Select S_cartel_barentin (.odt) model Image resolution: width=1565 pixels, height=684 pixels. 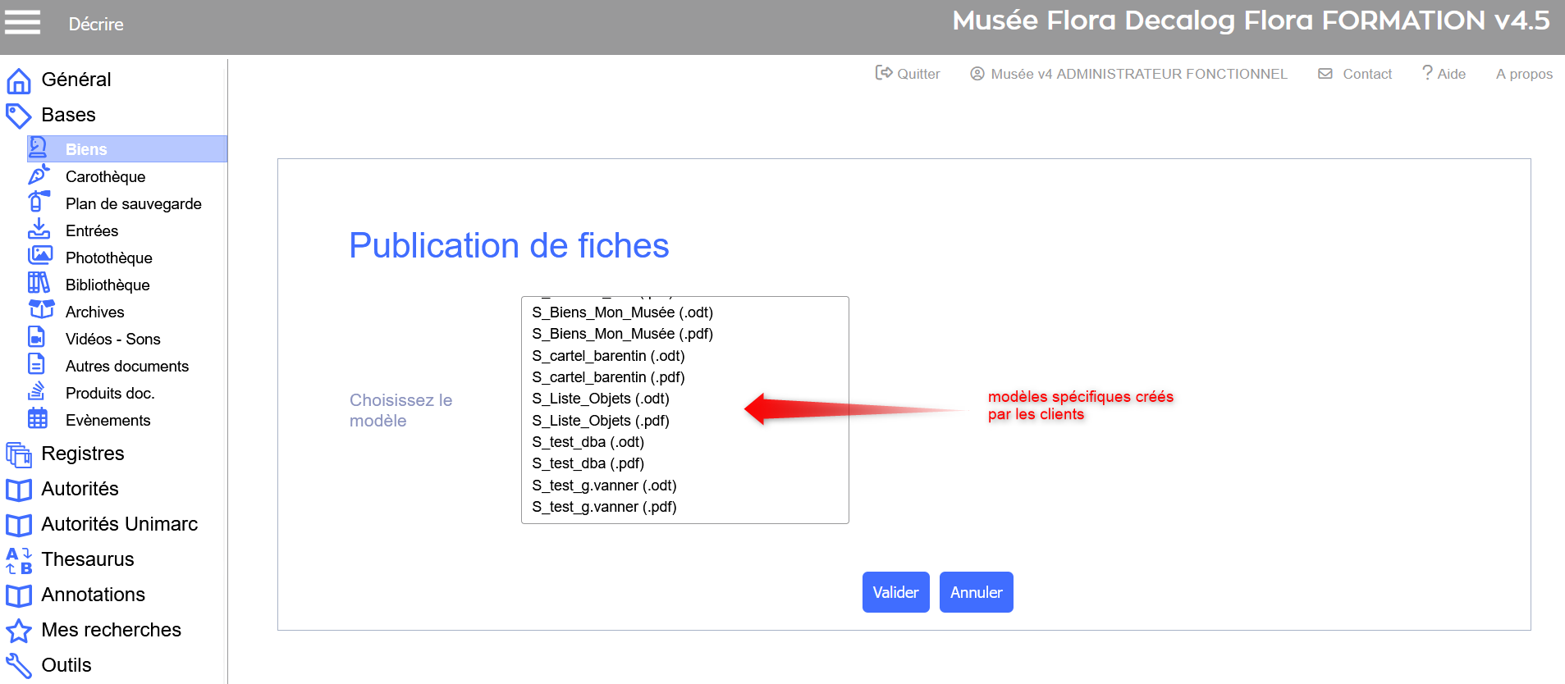pos(607,356)
